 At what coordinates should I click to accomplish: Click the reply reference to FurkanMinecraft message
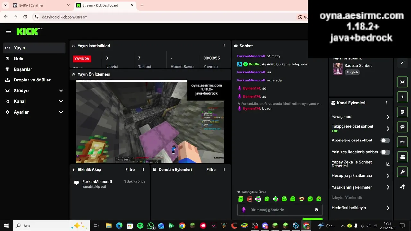coord(279,104)
